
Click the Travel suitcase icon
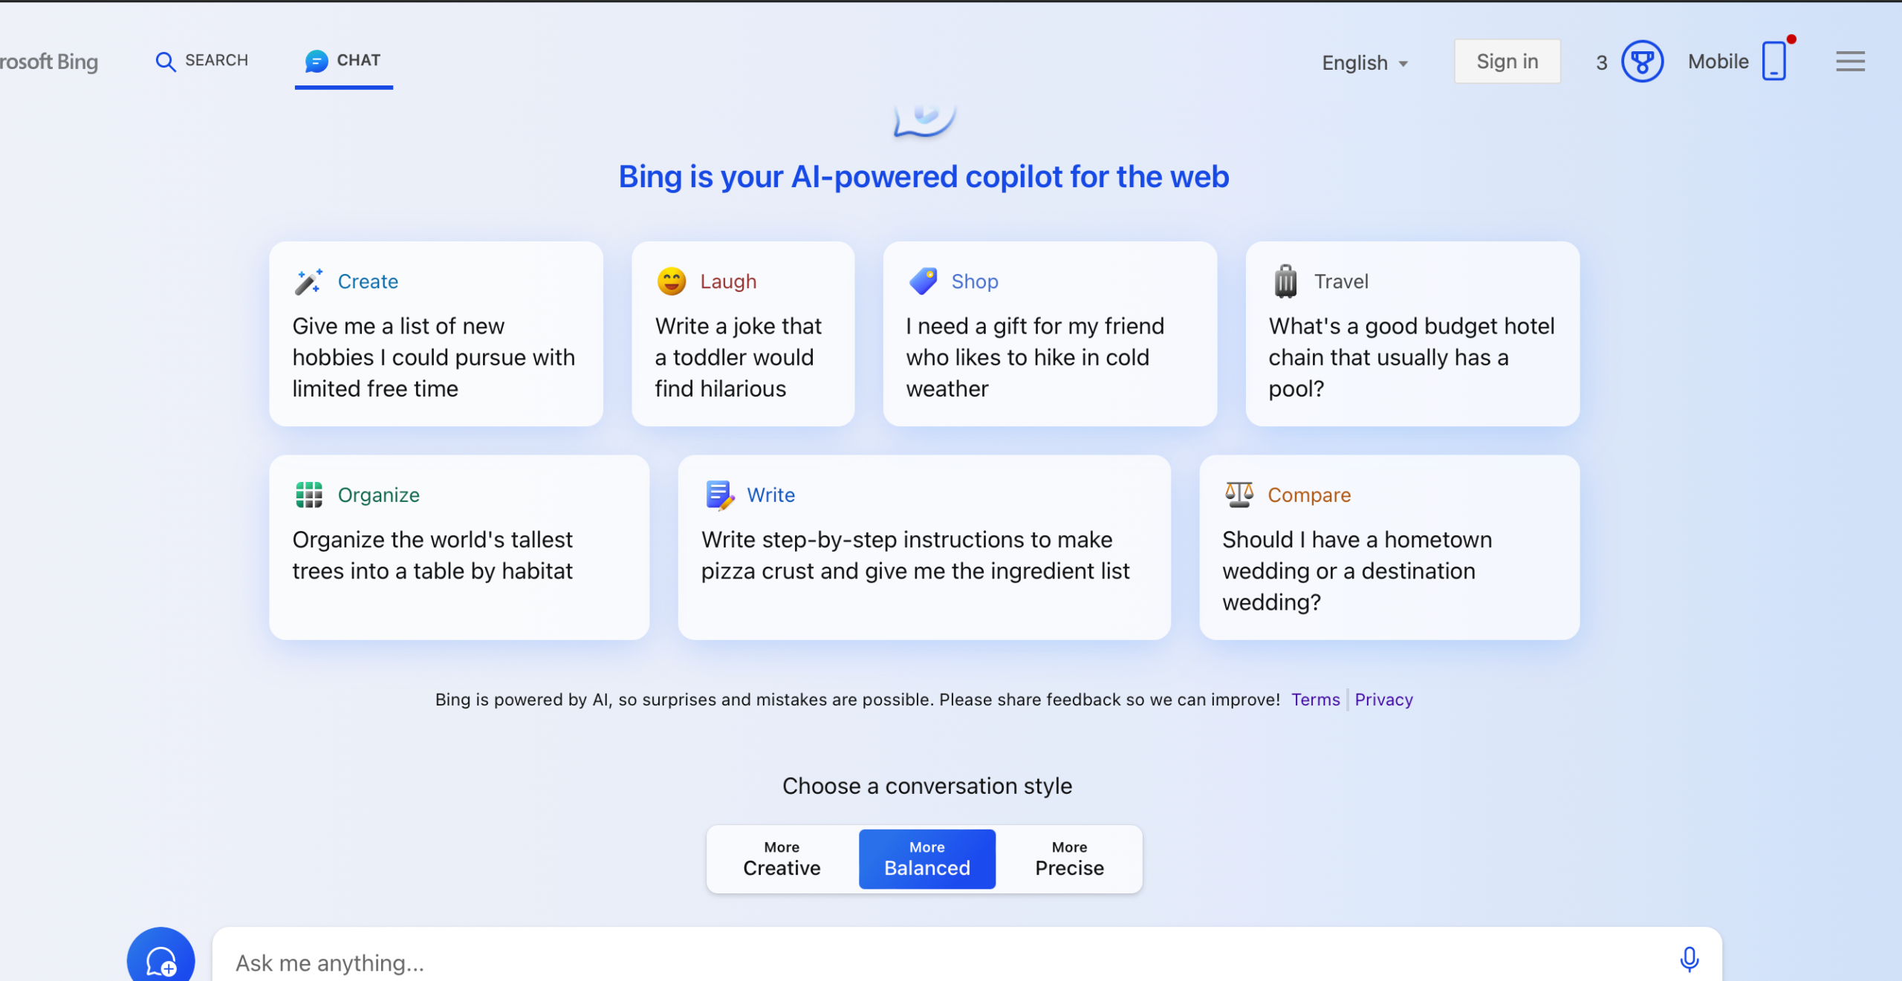click(x=1285, y=281)
